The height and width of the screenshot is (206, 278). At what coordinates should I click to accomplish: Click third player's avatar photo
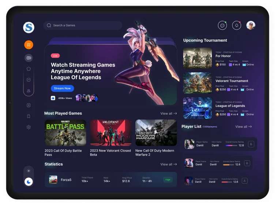pyautogui.click(x=188, y=181)
